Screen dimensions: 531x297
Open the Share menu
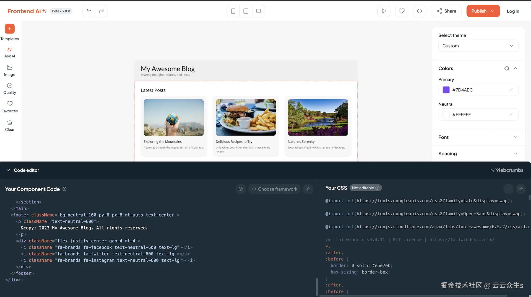pos(446,11)
